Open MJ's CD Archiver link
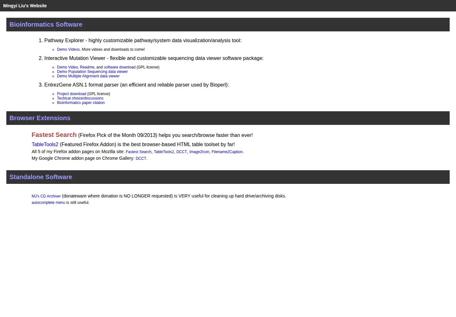This screenshot has height=317, width=456. 46,196
